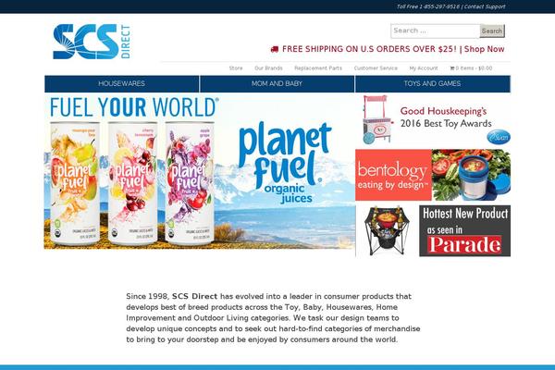
Task: Open the My Account menu item
Action: click(424, 68)
